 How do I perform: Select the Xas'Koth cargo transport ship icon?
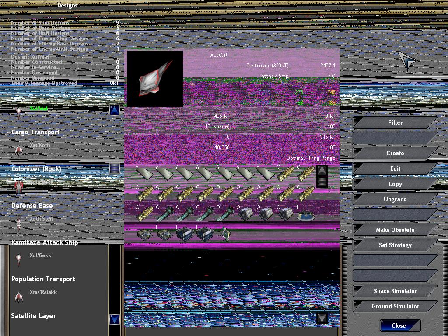pyautogui.click(x=18, y=150)
